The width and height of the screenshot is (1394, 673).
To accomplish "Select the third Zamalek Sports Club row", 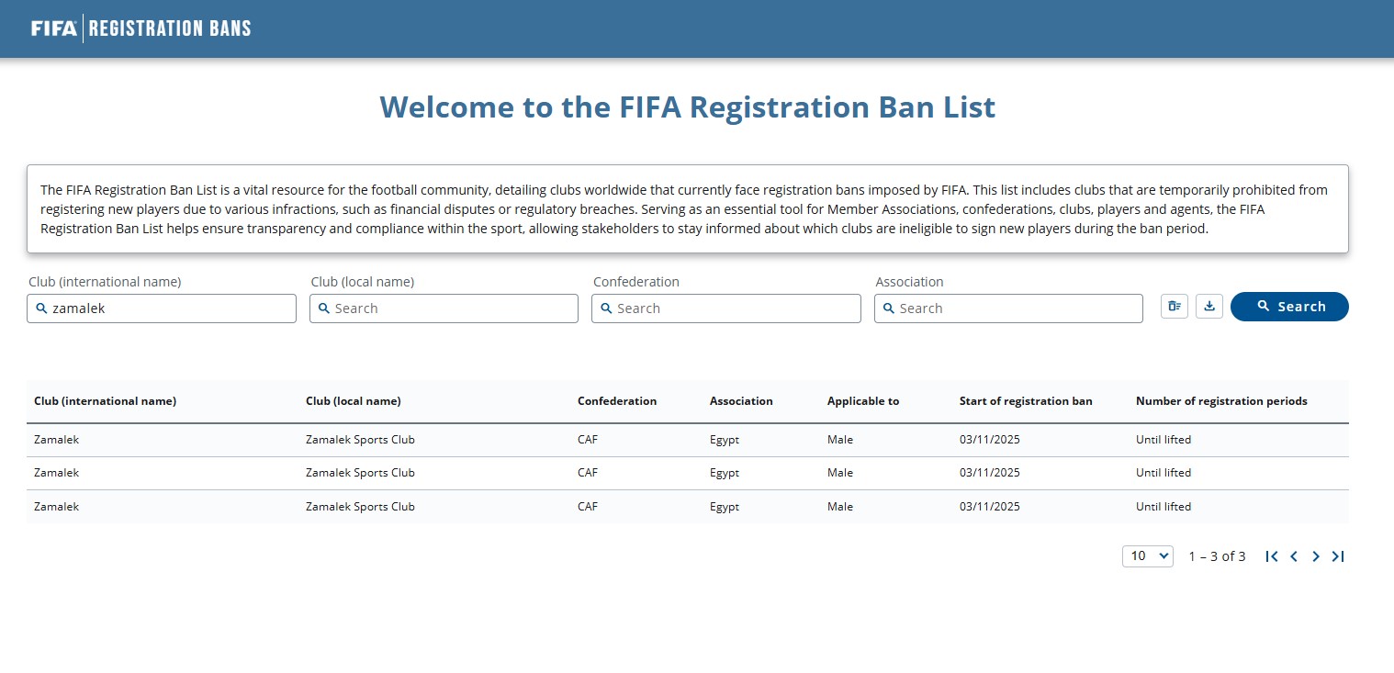I will coord(360,507).
